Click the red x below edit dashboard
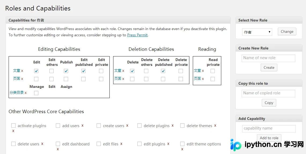The width and height of the screenshot is (306, 154). (58, 149)
